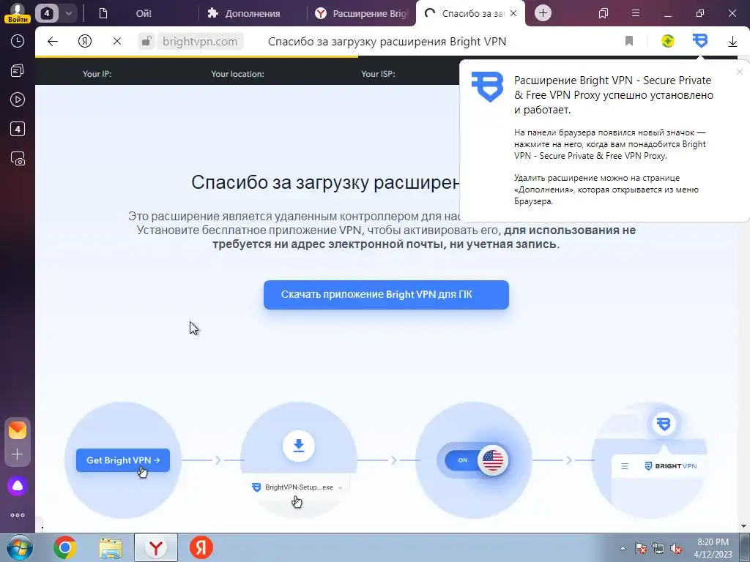Viewport: 750px width, 562px height.
Task: Click the Your ISP: label
Action: pyautogui.click(x=378, y=74)
